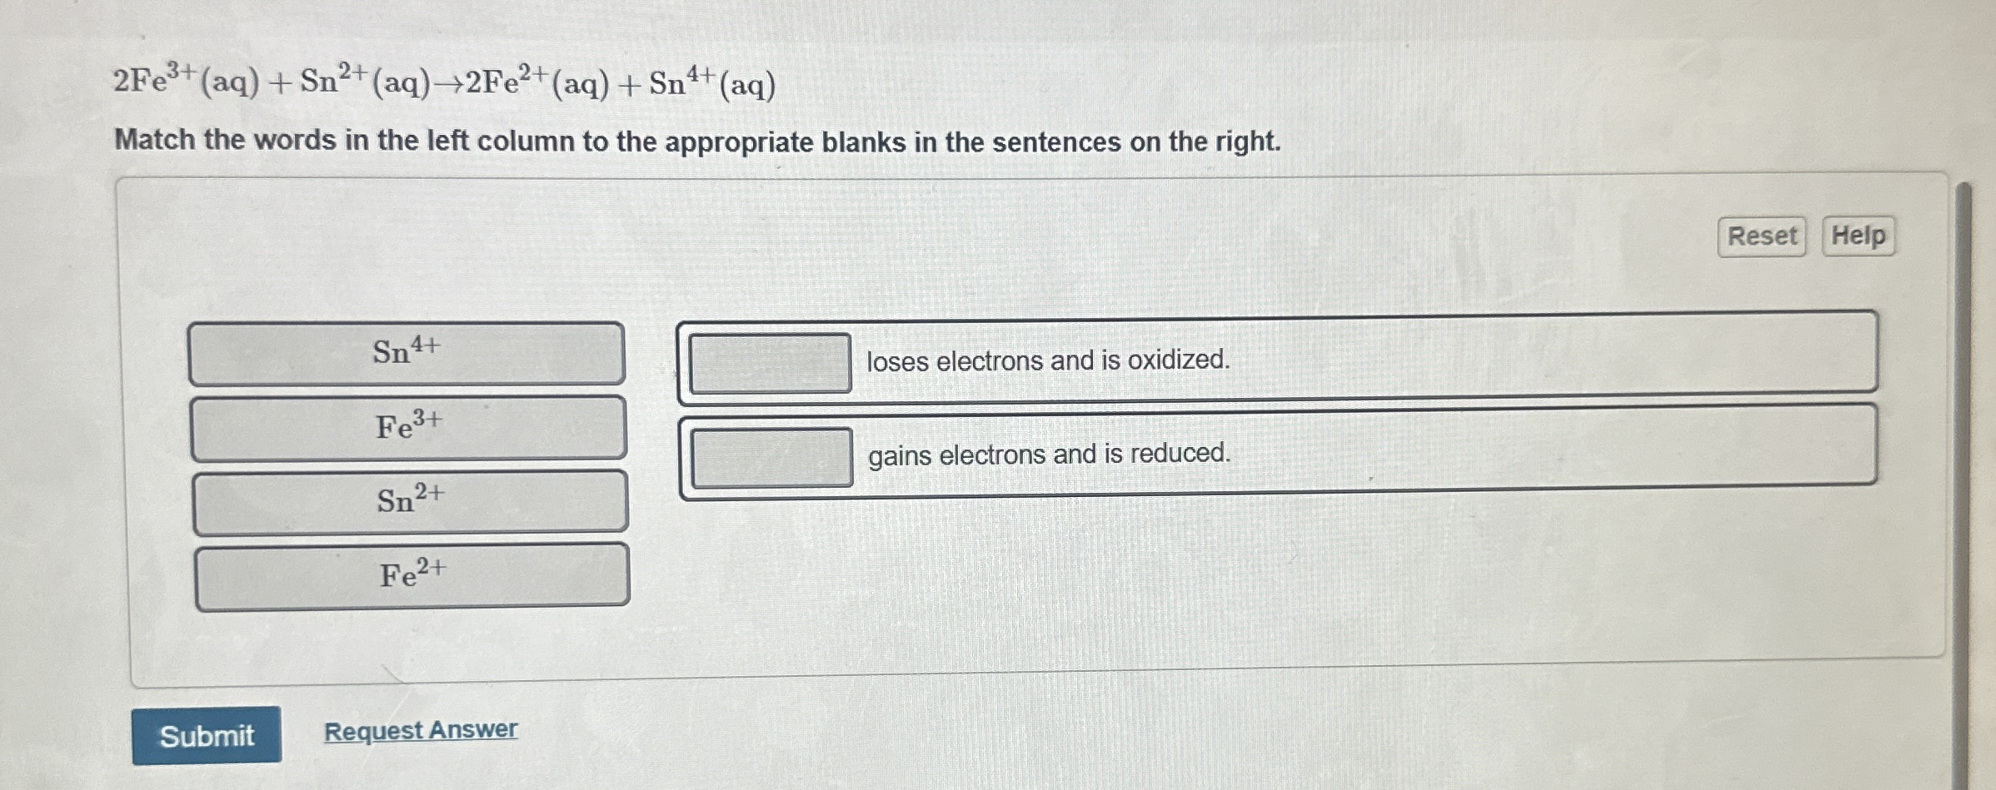Click the Request Answer link

(x=420, y=731)
